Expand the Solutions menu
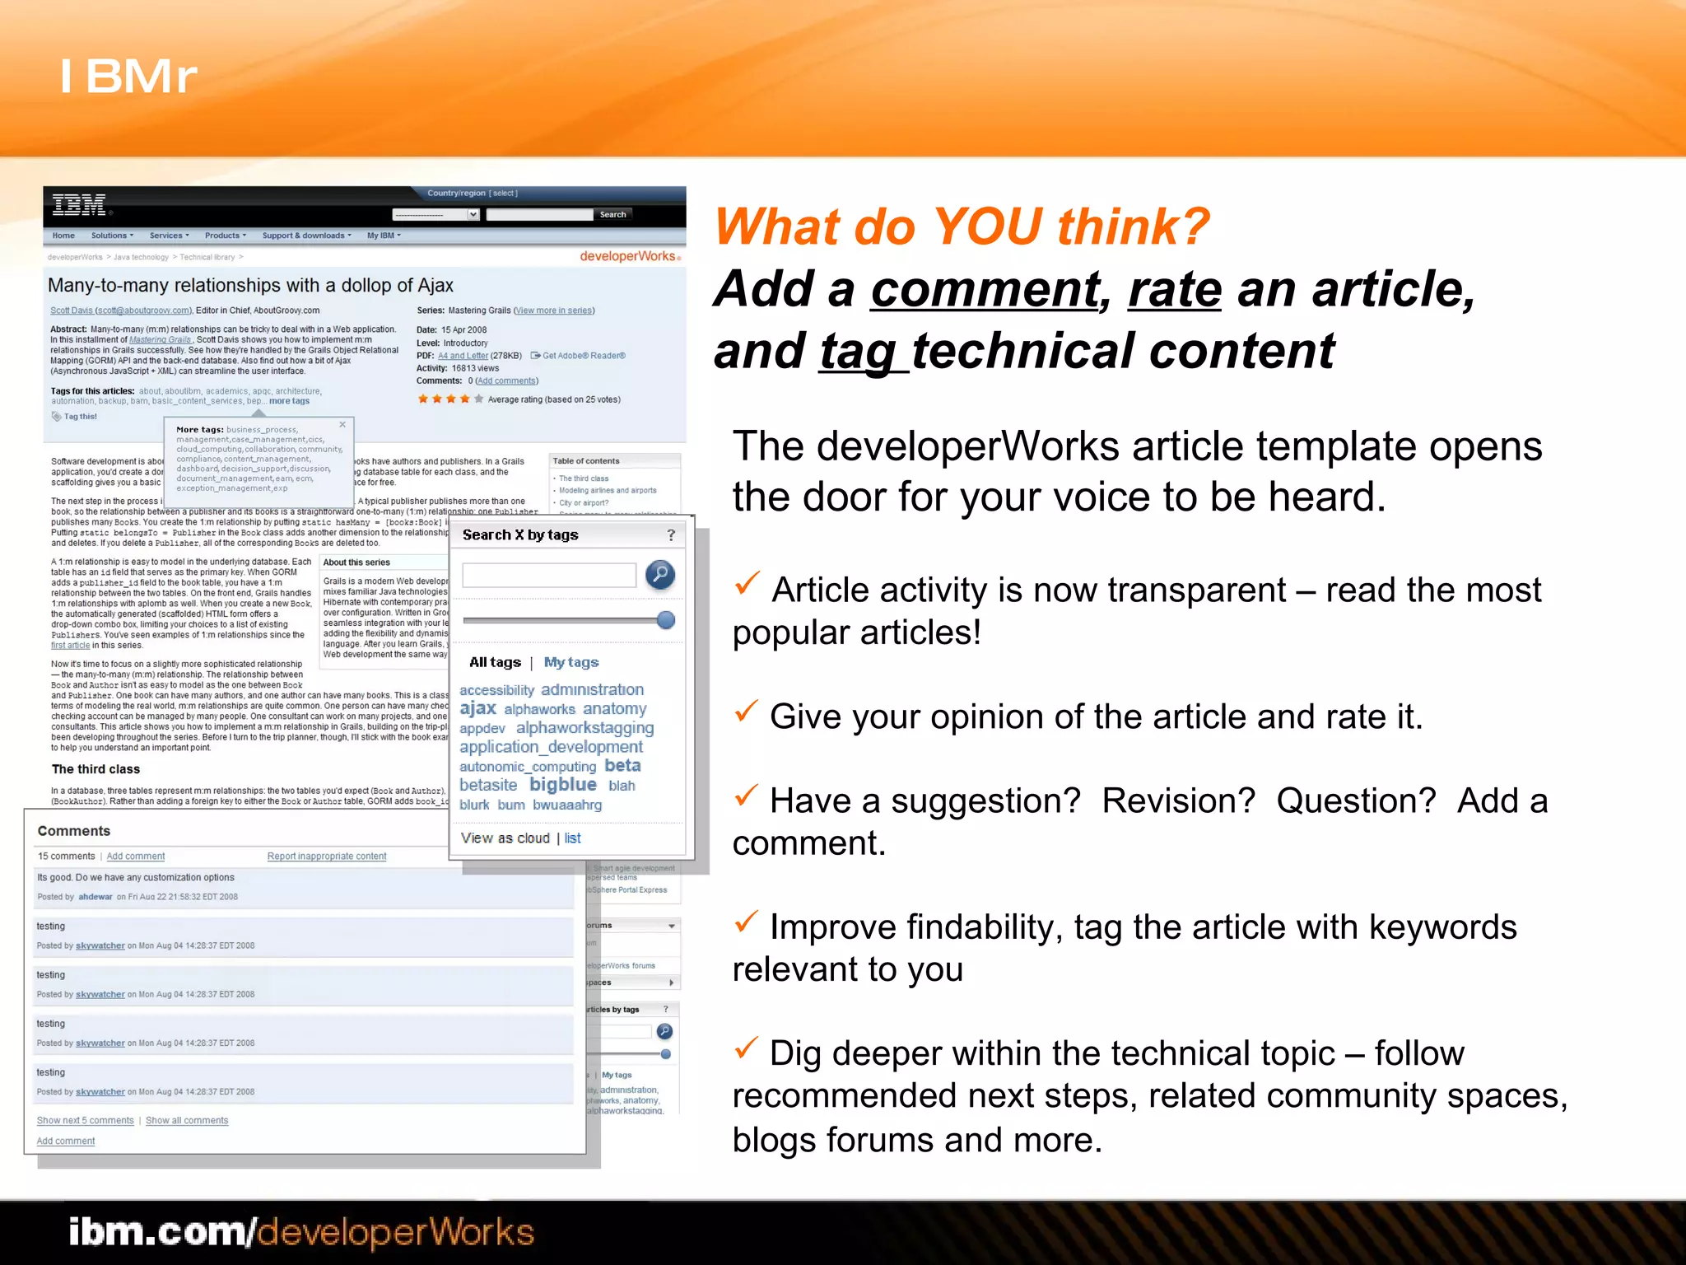The image size is (1686, 1265). click(112, 236)
